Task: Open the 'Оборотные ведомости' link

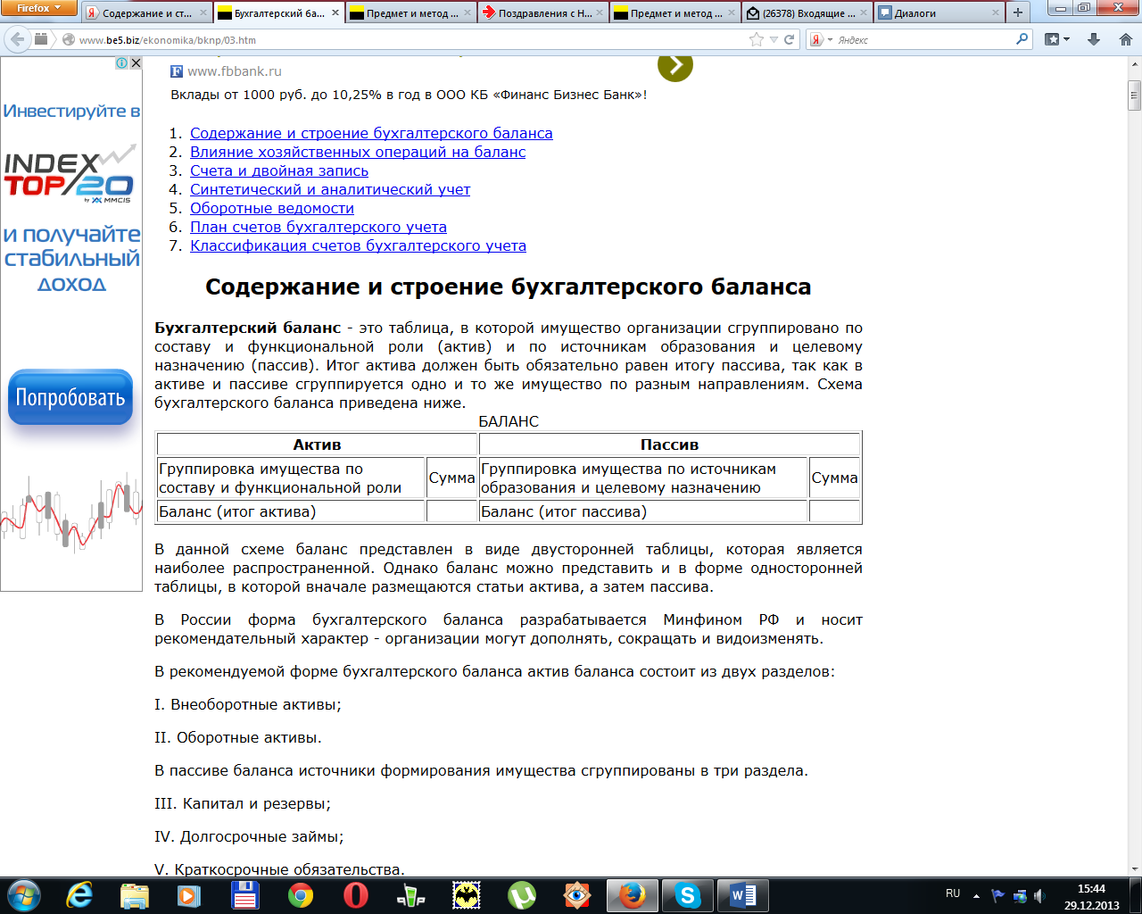Action: pyautogui.click(x=272, y=208)
